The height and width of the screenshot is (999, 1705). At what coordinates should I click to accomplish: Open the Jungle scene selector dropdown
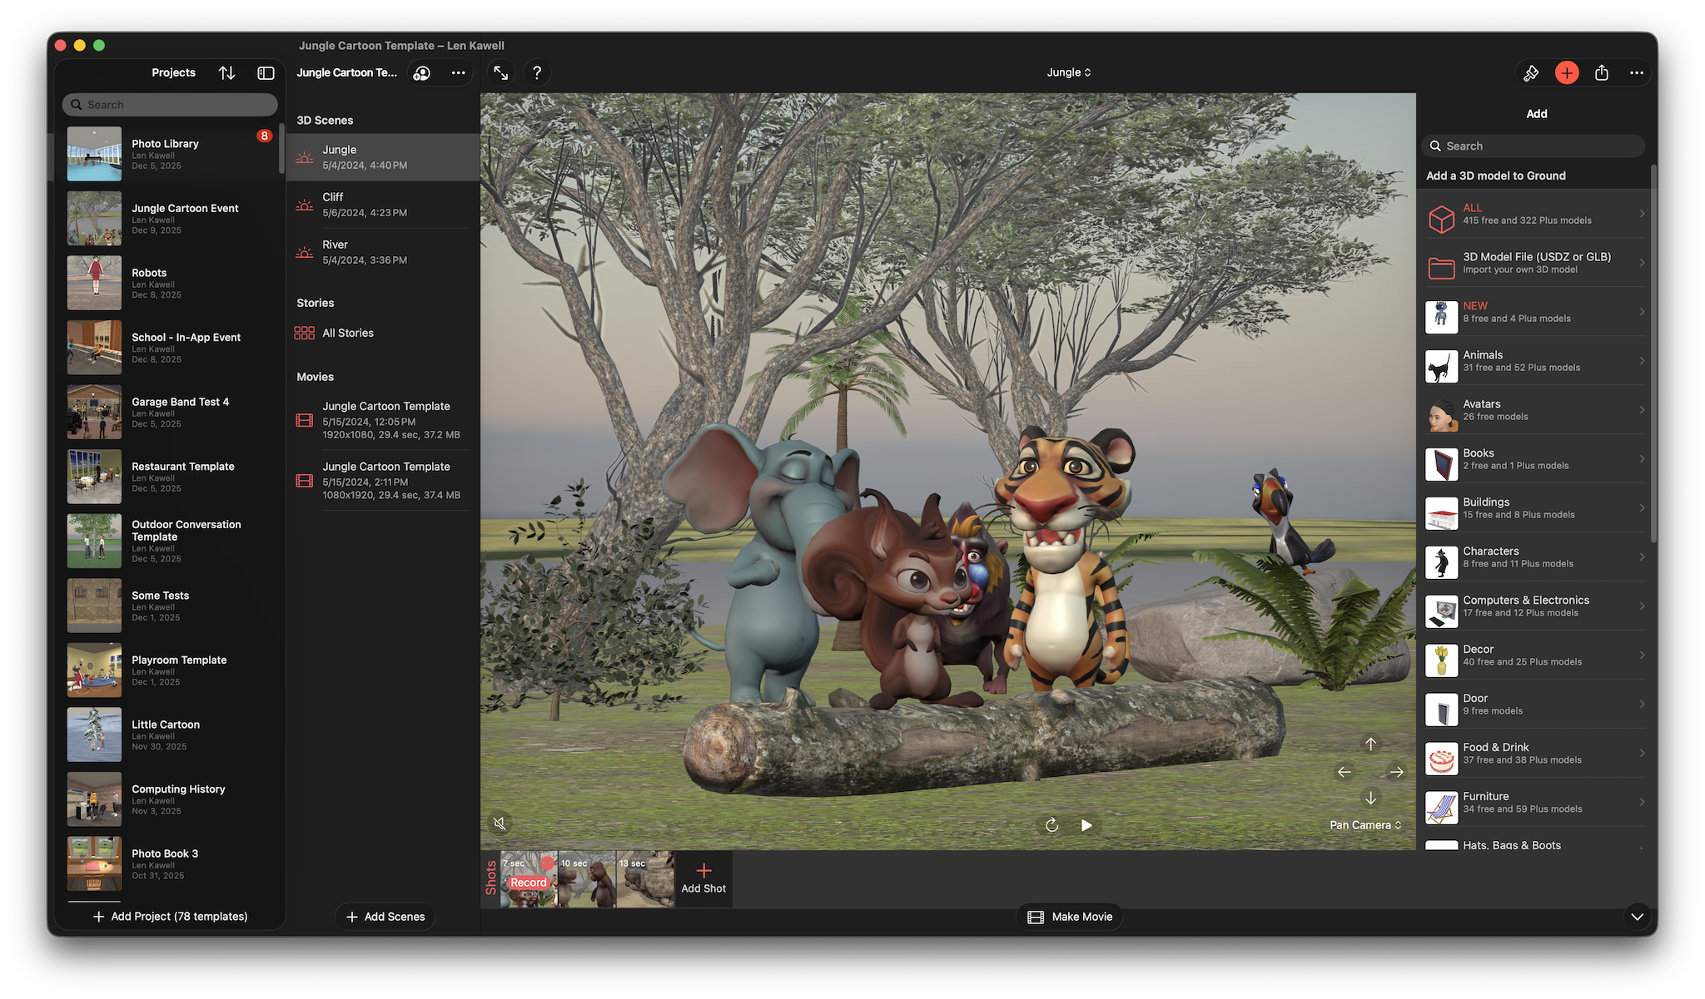coord(1068,72)
